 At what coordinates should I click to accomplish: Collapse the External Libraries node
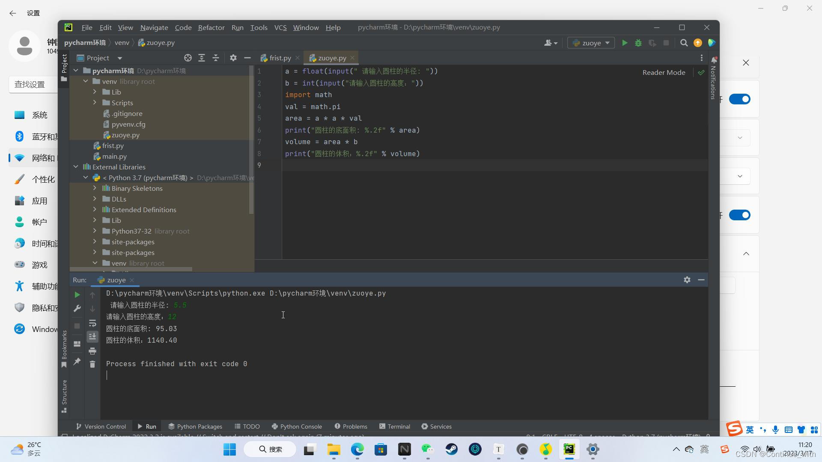[x=76, y=167]
